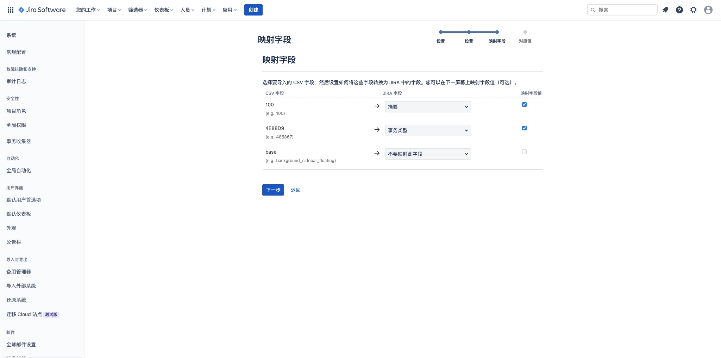Image resolution: width=721 pixels, height=358 pixels.
Task: Open the 您的工作 menu
Action: coord(88,10)
